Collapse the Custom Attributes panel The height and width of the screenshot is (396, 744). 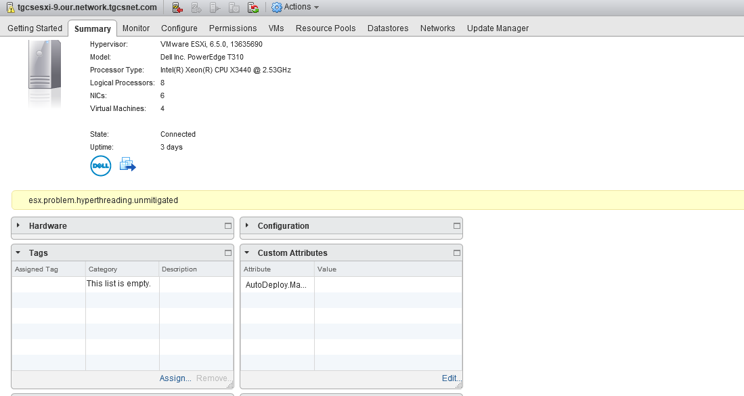(248, 252)
